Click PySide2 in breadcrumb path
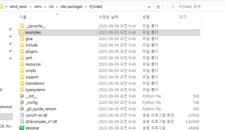Image resolution: width=225 pixels, height=130 pixels. pyautogui.click(x=96, y=7)
